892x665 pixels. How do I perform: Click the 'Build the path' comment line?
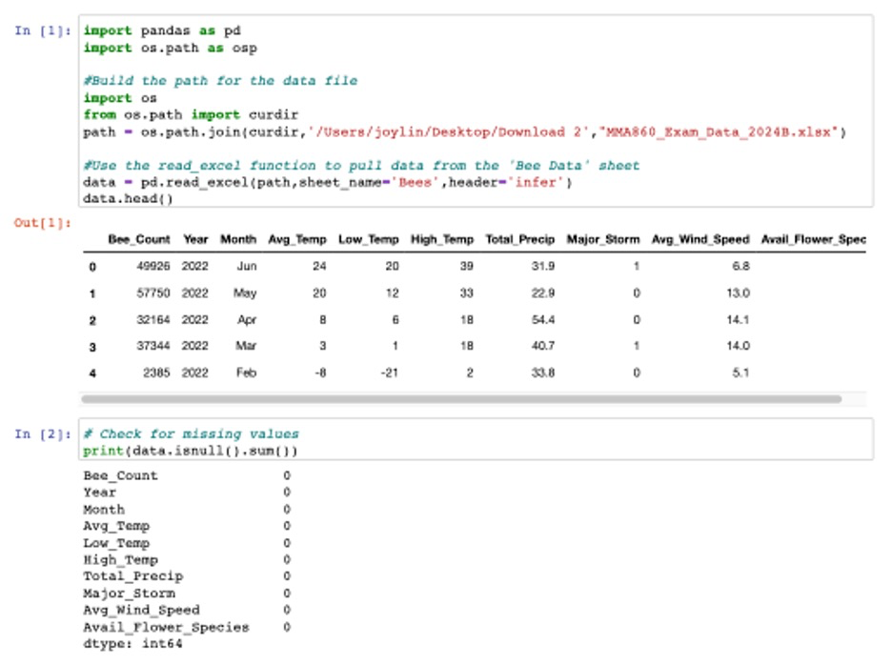click(220, 81)
